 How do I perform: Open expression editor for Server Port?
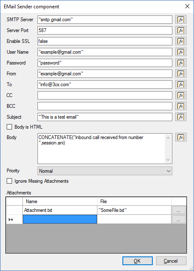pos(181,30)
